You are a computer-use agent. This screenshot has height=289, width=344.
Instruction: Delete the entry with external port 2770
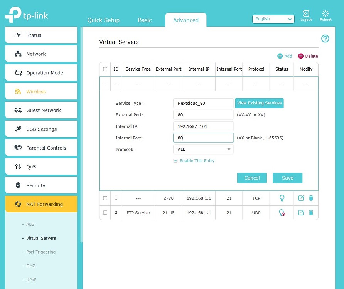[311, 198]
